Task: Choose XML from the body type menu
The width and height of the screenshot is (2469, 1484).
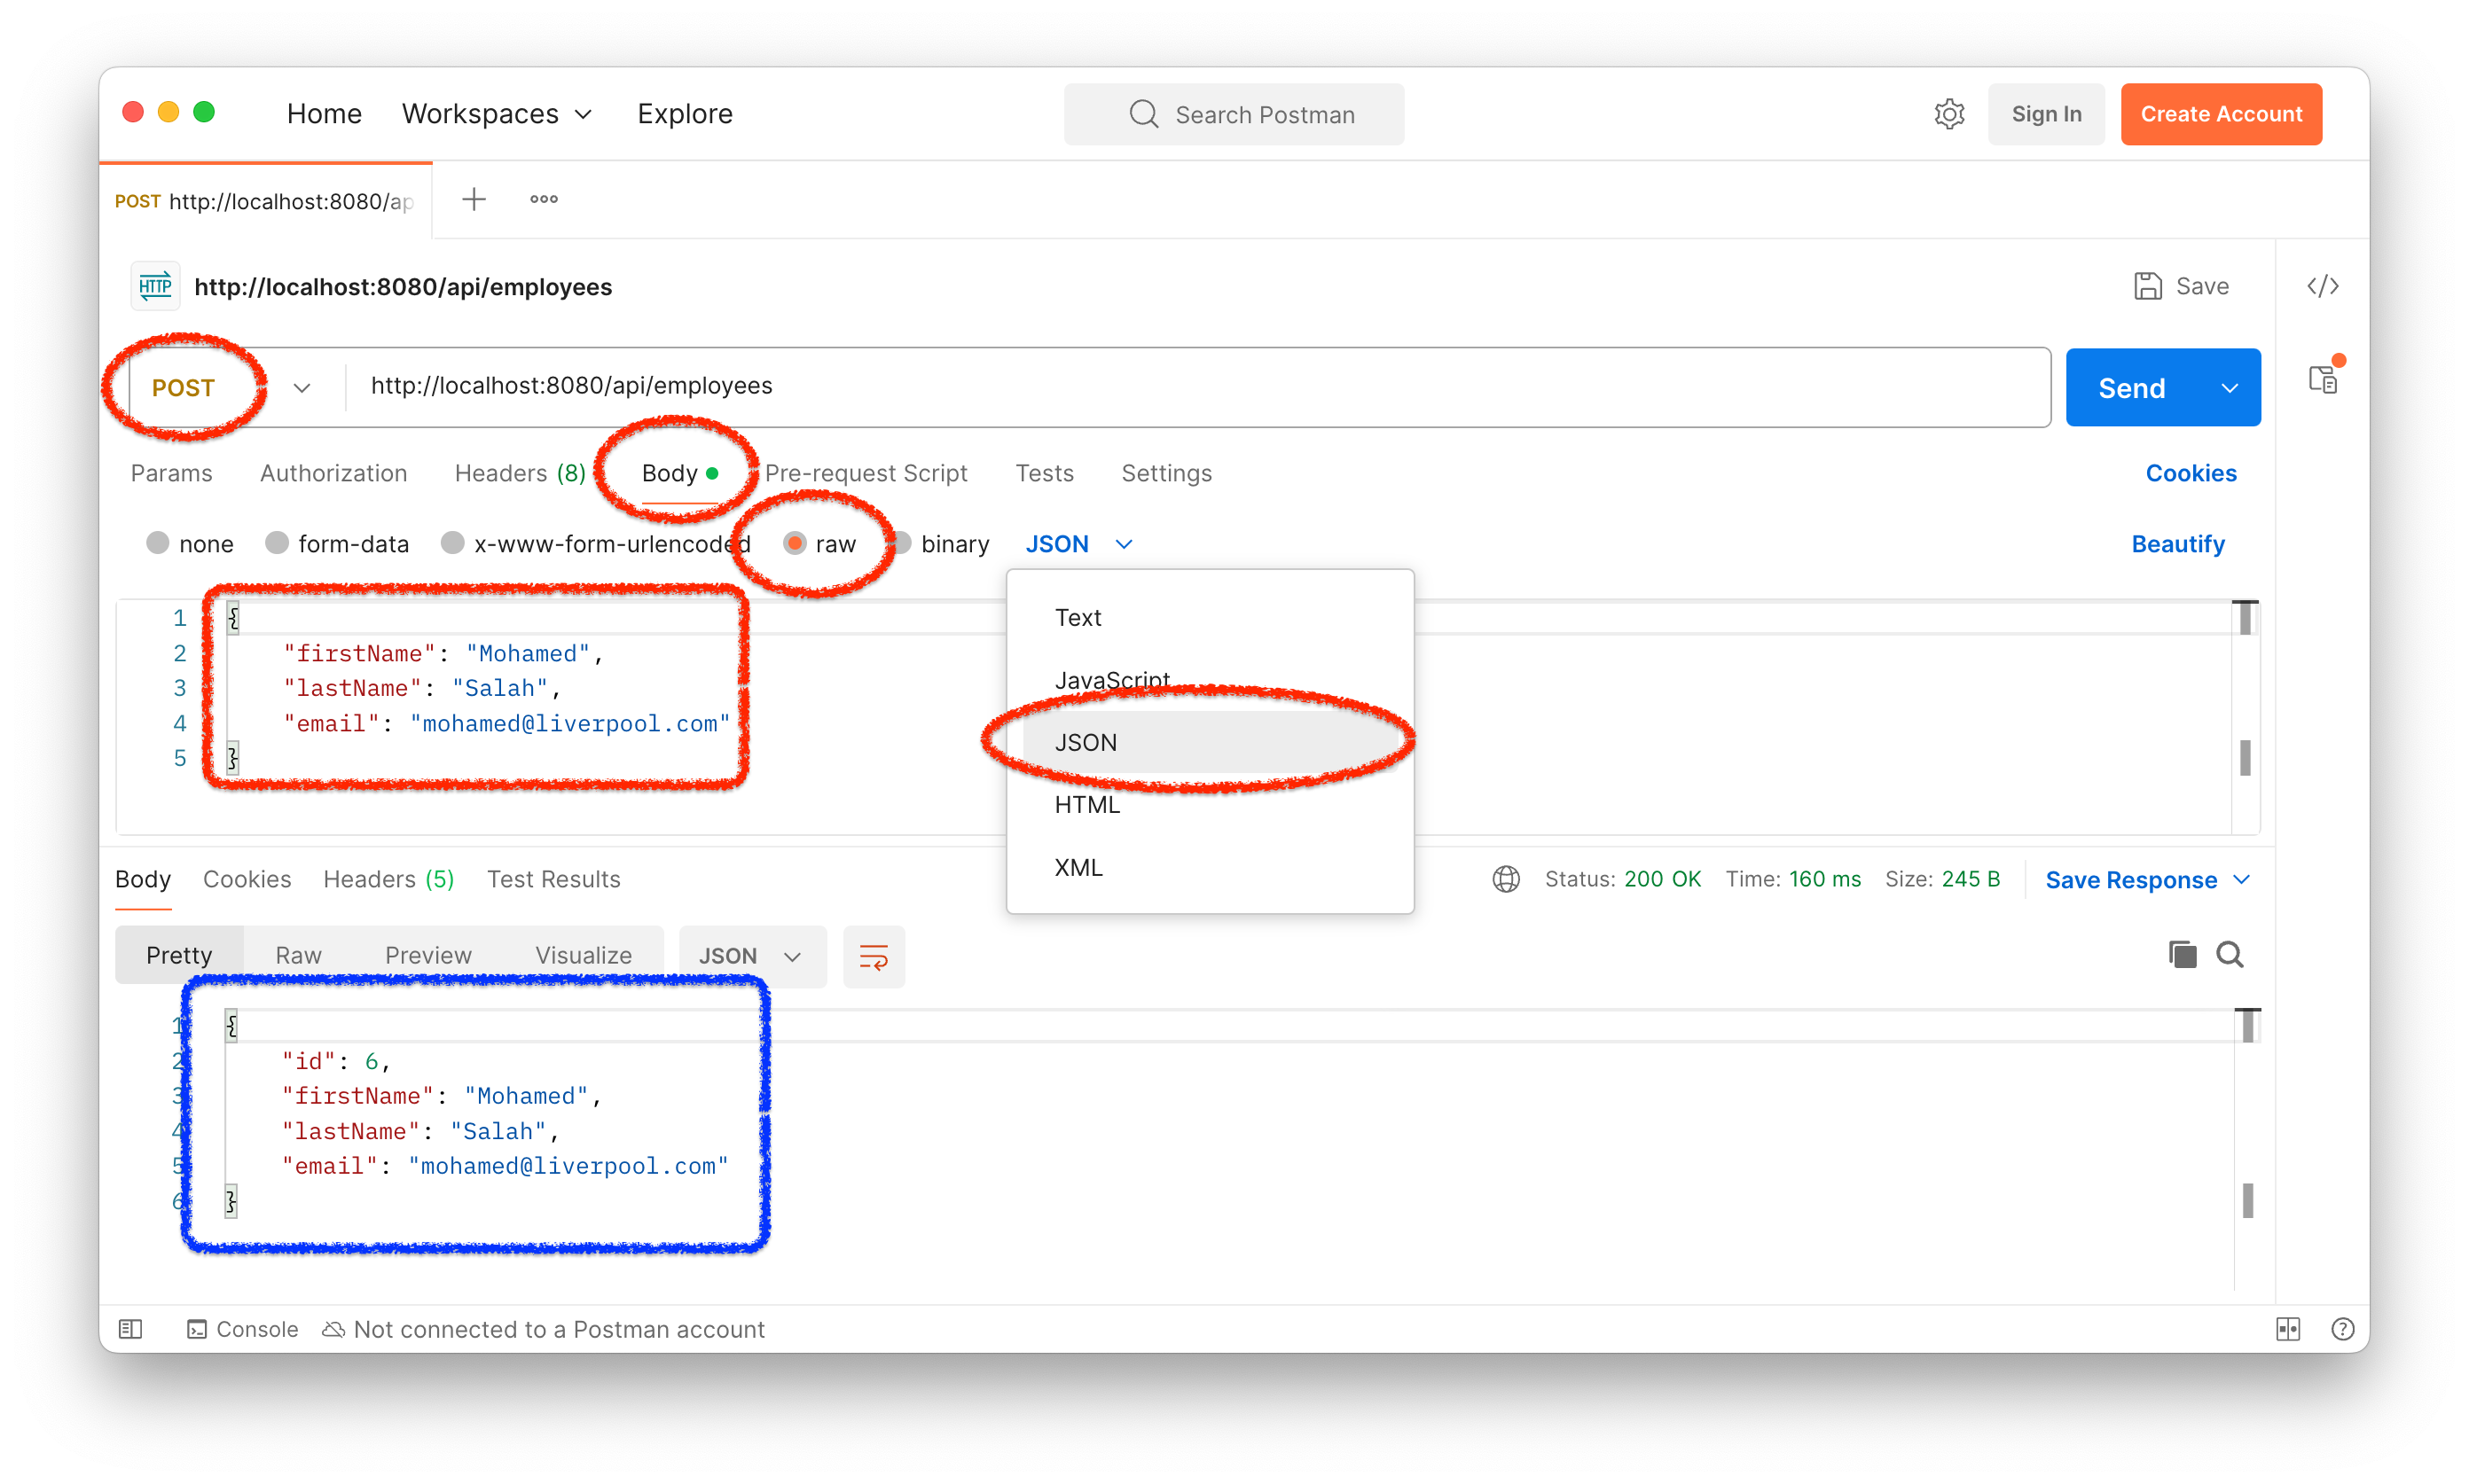Action: pyautogui.click(x=1078, y=867)
